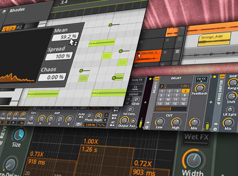Viewport: 238px width, 176px height.
Task: Toggle the DELAY-1 device power button
Action: point(157,79)
